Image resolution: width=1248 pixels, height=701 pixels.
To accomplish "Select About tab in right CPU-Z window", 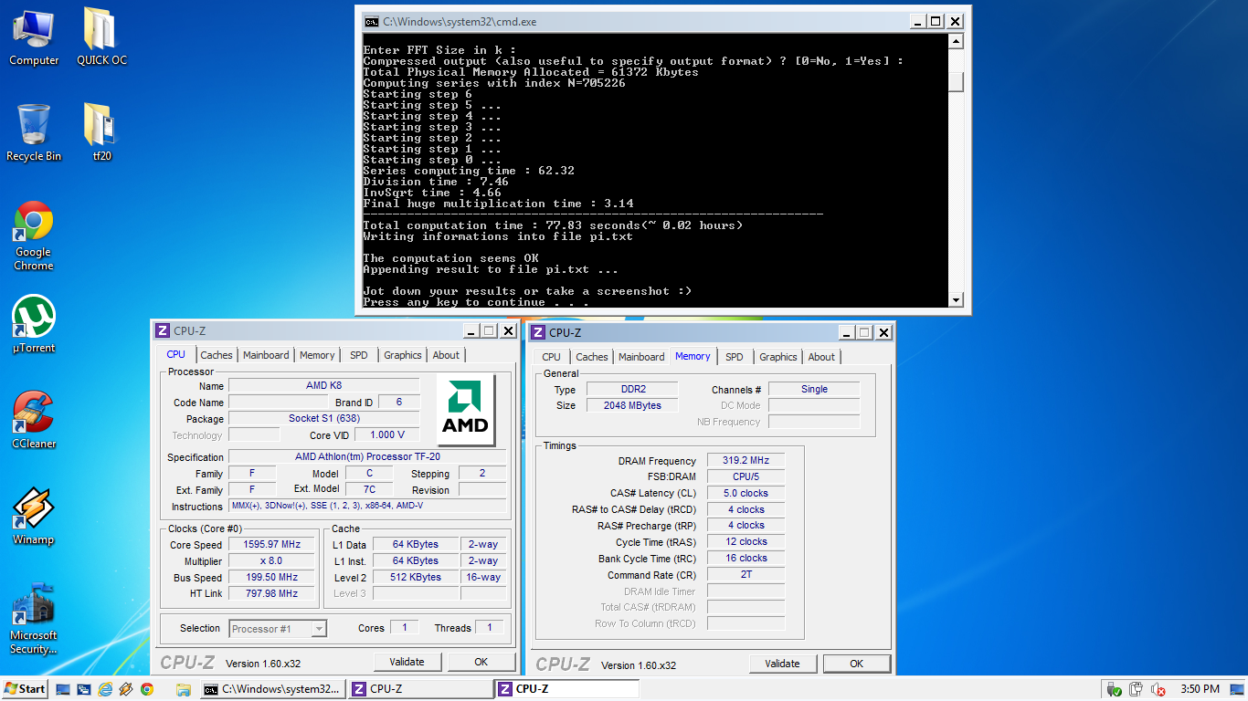I will pos(821,357).
